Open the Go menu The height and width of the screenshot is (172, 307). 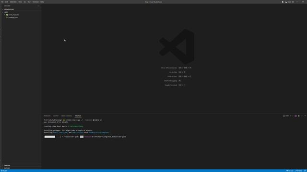click(24, 2)
